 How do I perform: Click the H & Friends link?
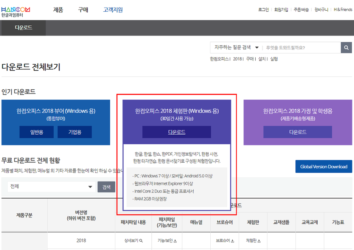click(x=343, y=9)
